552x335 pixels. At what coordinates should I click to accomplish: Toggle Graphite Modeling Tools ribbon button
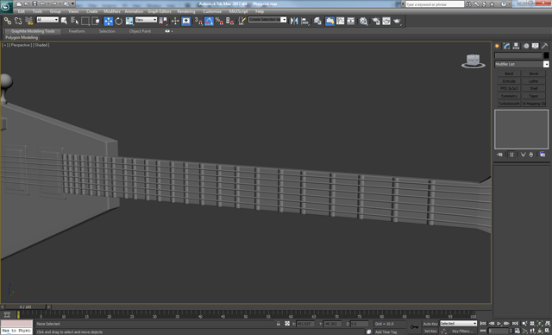(x=329, y=21)
